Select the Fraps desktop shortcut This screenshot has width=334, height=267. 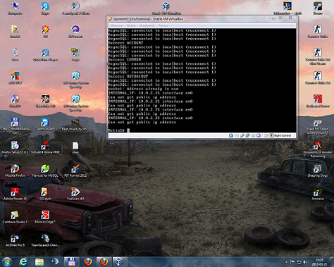click(x=75, y=55)
